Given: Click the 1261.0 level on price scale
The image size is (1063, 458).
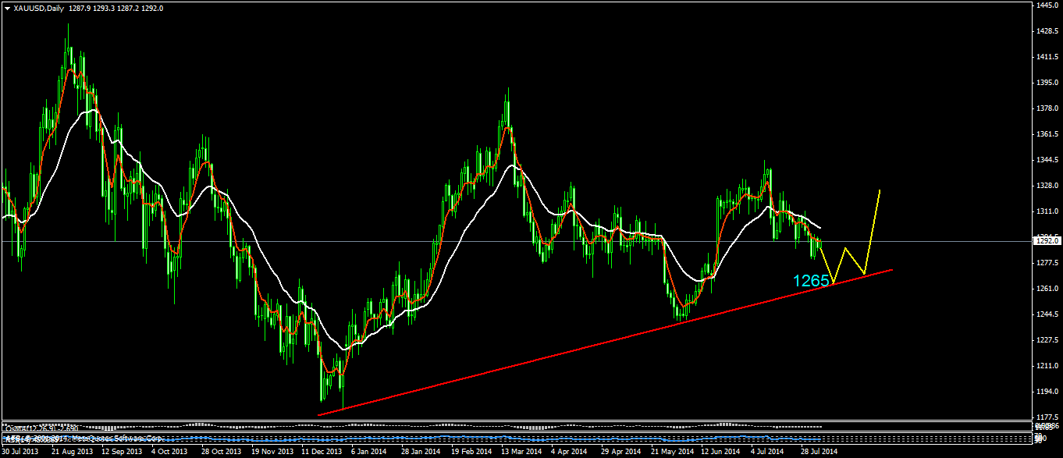Looking at the screenshot, I should pyautogui.click(x=1047, y=289).
